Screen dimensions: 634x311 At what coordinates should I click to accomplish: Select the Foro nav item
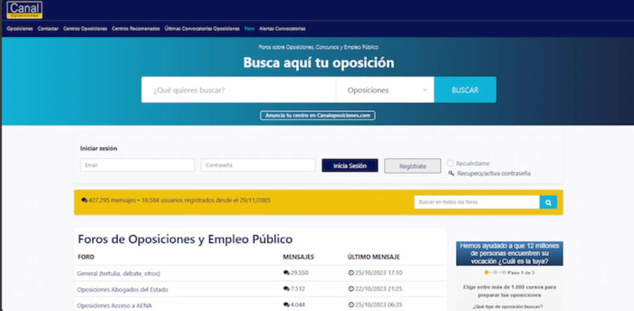249,29
